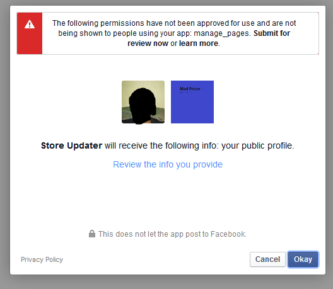Open 'Review the info you provide' link
This screenshot has height=289, width=333.
(x=168, y=164)
